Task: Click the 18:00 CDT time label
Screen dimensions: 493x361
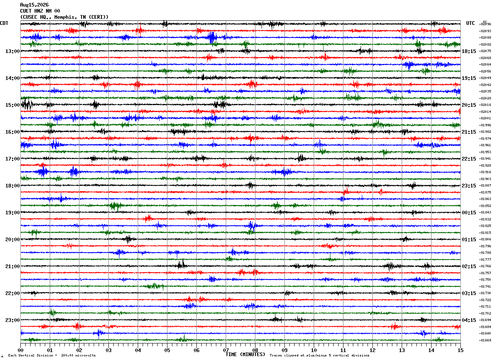Action: pyautogui.click(x=12, y=186)
